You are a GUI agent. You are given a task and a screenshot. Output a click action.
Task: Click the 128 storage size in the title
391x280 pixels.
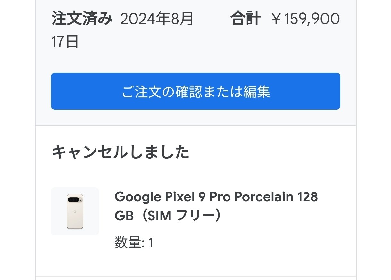pyautogui.click(x=307, y=197)
